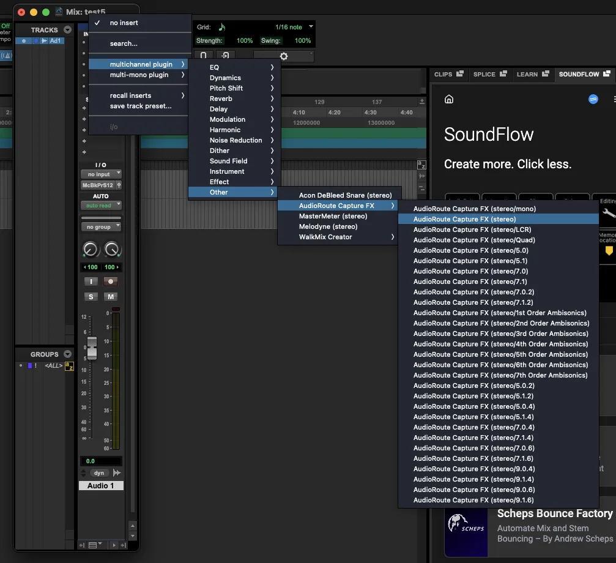Click the mix window view selector icon
The image size is (616, 563).
(x=94, y=545)
